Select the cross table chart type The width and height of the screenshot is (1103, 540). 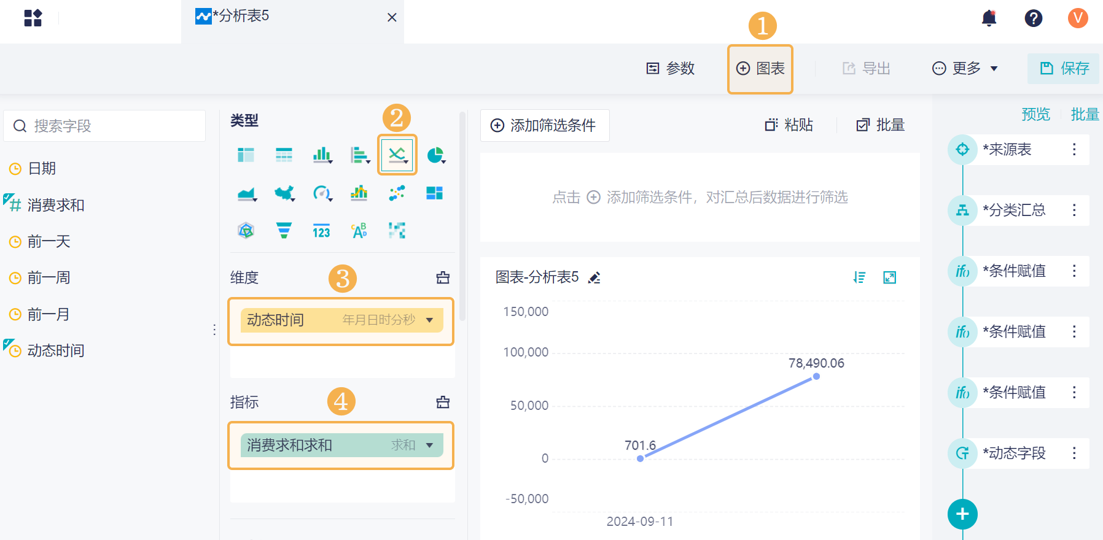coord(246,155)
